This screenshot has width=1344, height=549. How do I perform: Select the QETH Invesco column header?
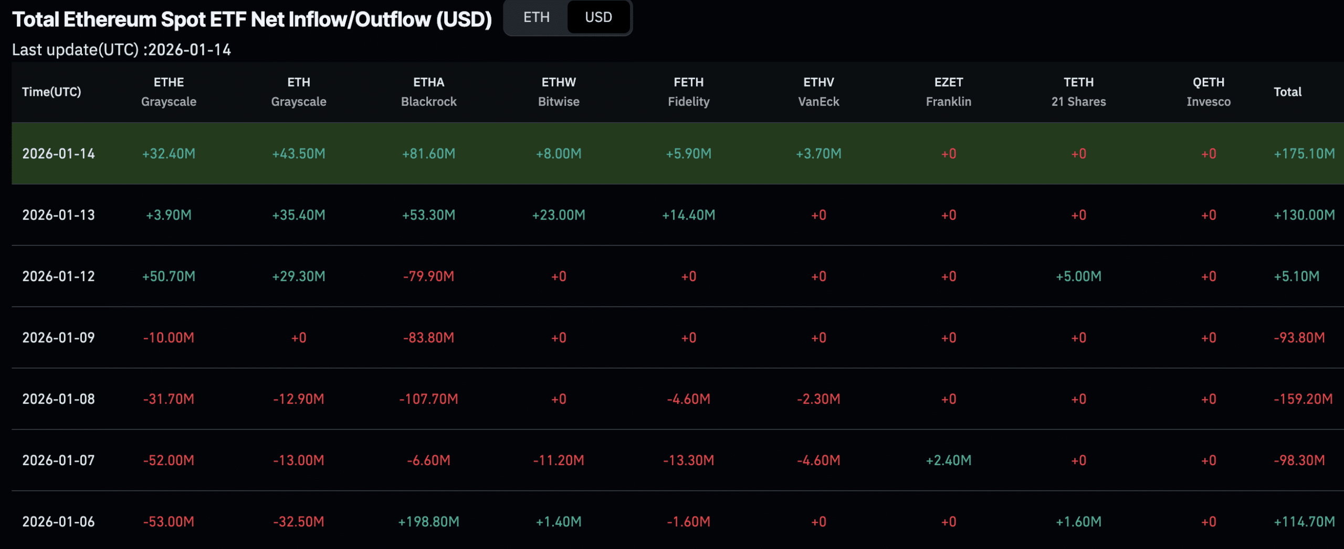[x=1207, y=92]
